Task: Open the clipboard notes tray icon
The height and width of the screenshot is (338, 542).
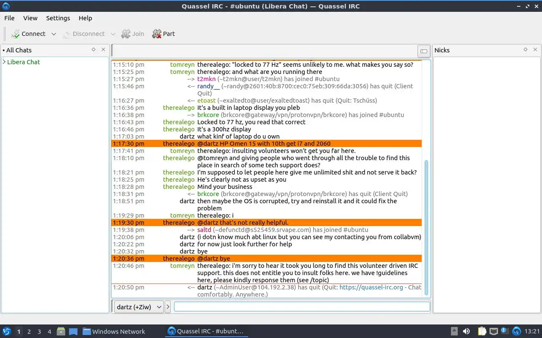Action: (x=482, y=331)
